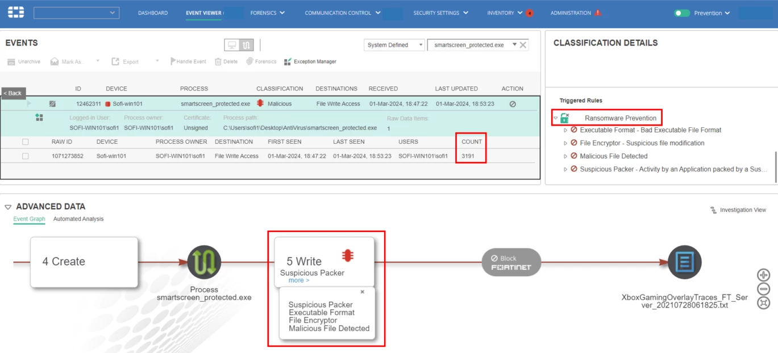Select the Automated Analysis tab

[78, 219]
